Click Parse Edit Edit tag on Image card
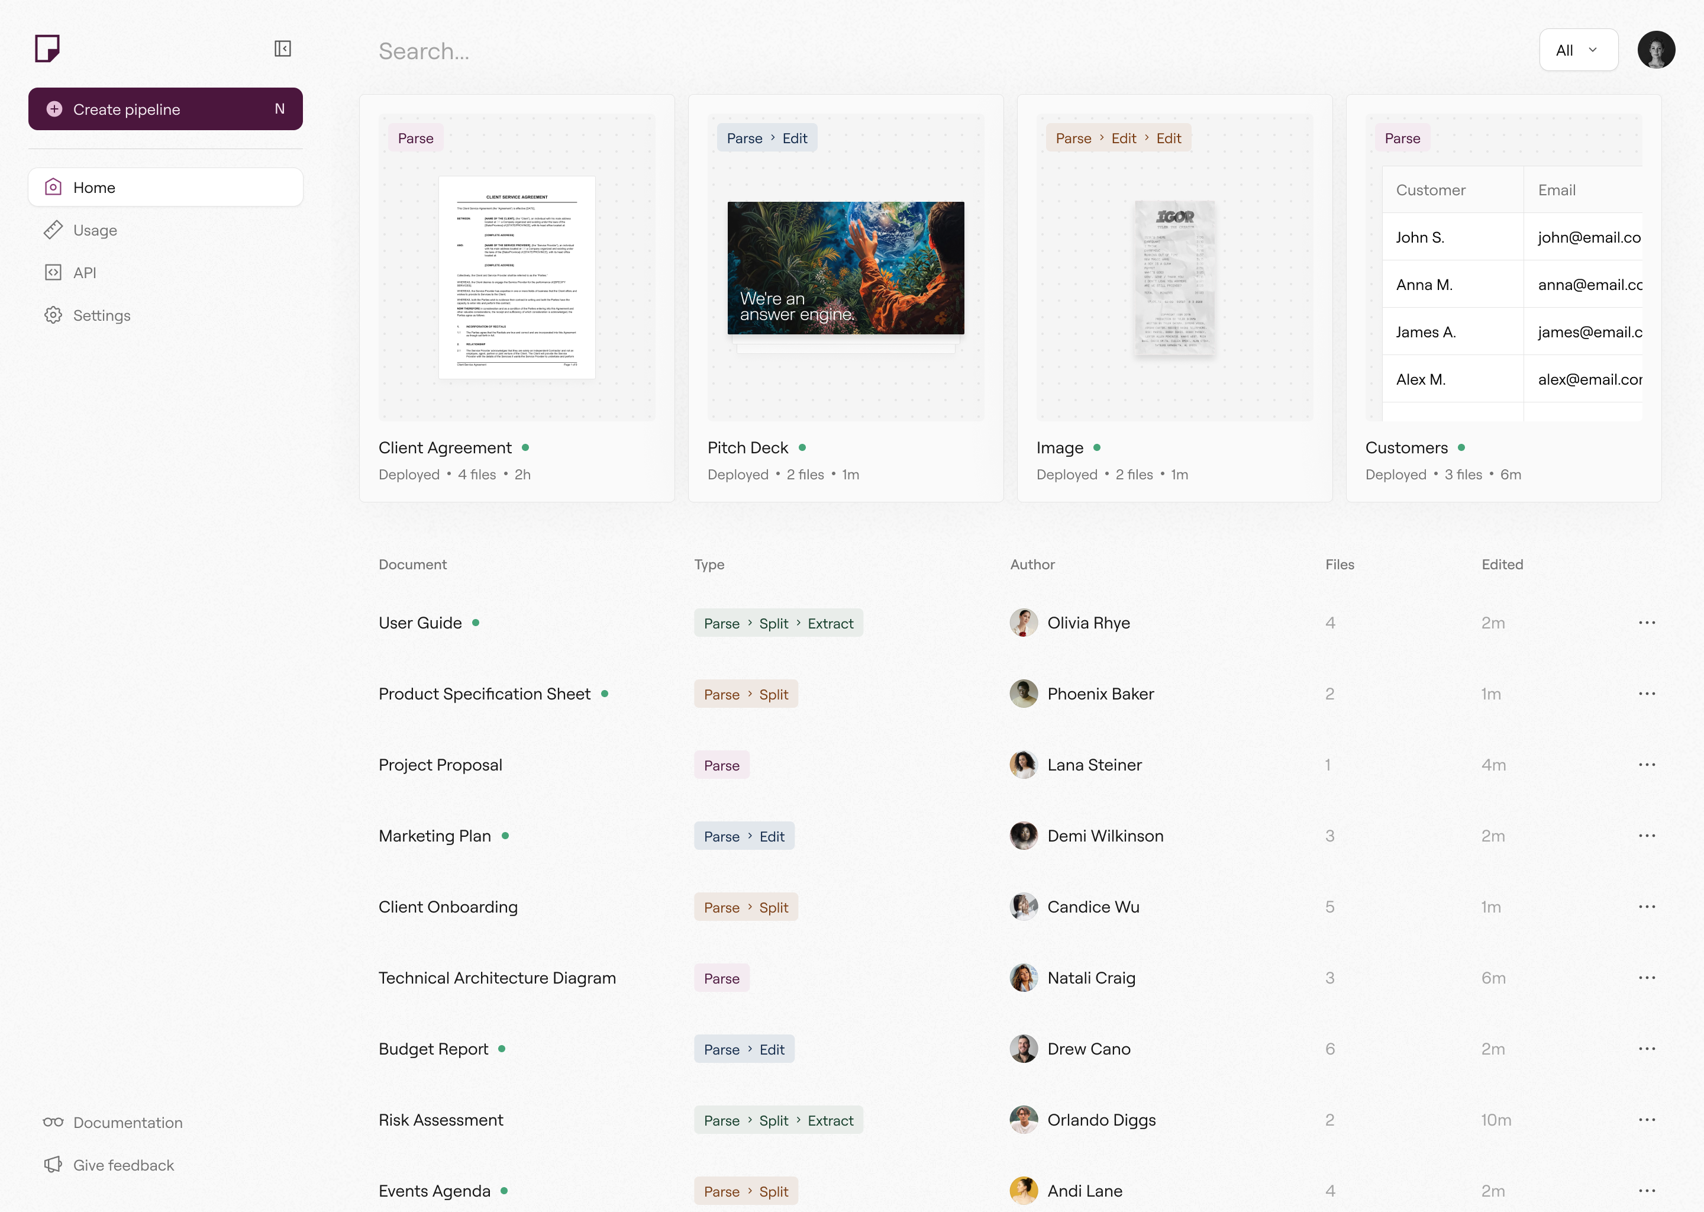The image size is (1704, 1212). pos(1118,138)
